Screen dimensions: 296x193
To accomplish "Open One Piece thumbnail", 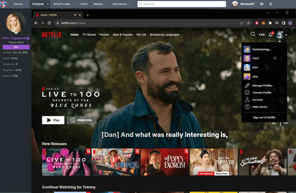I will 116,162.
